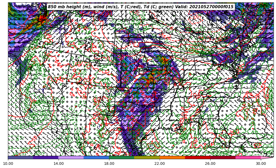Select the slate-blue colorbar segment starting at 10.00
The width and height of the screenshot is (276, 168).
20,157
